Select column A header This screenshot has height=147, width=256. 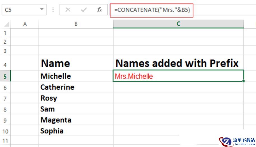(25, 24)
